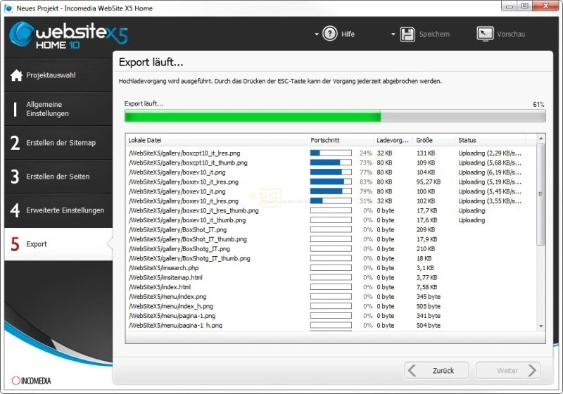Click scroll up arrow of file list
The height and width of the screenshot is (394, 563).
pos(541,139)
